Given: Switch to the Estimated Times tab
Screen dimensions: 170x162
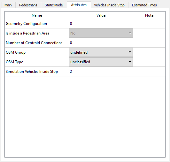Looking at the screenshot, I should point(144,5).
